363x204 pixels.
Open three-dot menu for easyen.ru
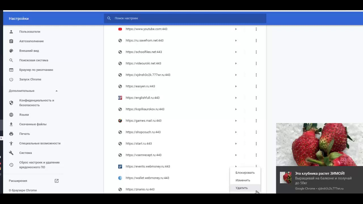tap(256, 86)
